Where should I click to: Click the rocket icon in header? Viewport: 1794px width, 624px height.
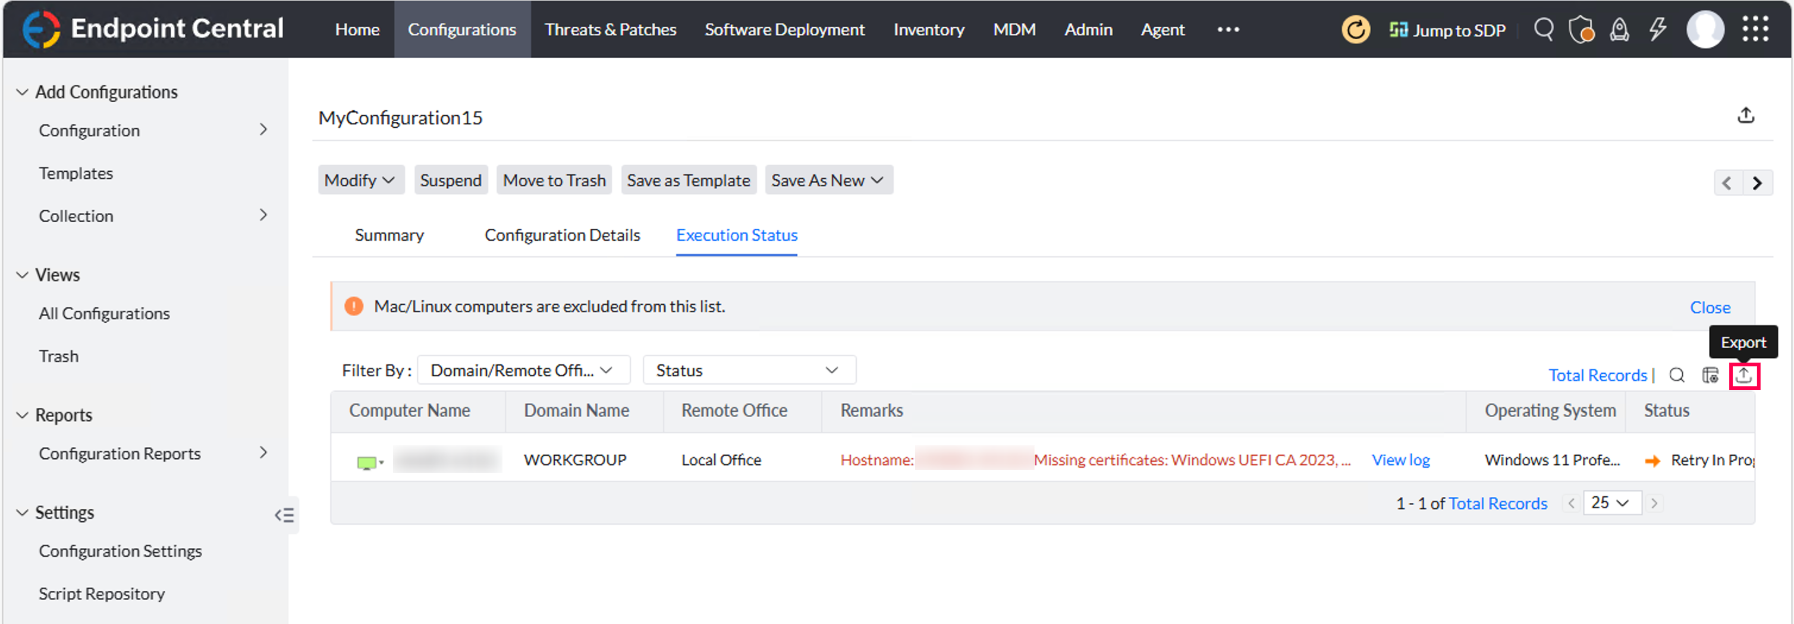point(1619,30)
